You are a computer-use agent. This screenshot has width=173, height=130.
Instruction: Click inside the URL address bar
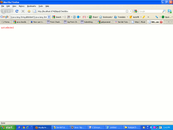point(81,11)
